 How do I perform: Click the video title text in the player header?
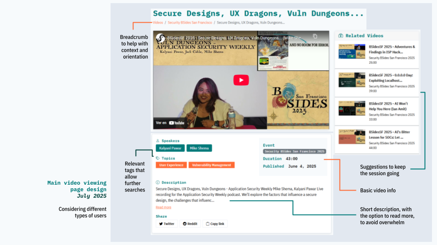point(234,38)
